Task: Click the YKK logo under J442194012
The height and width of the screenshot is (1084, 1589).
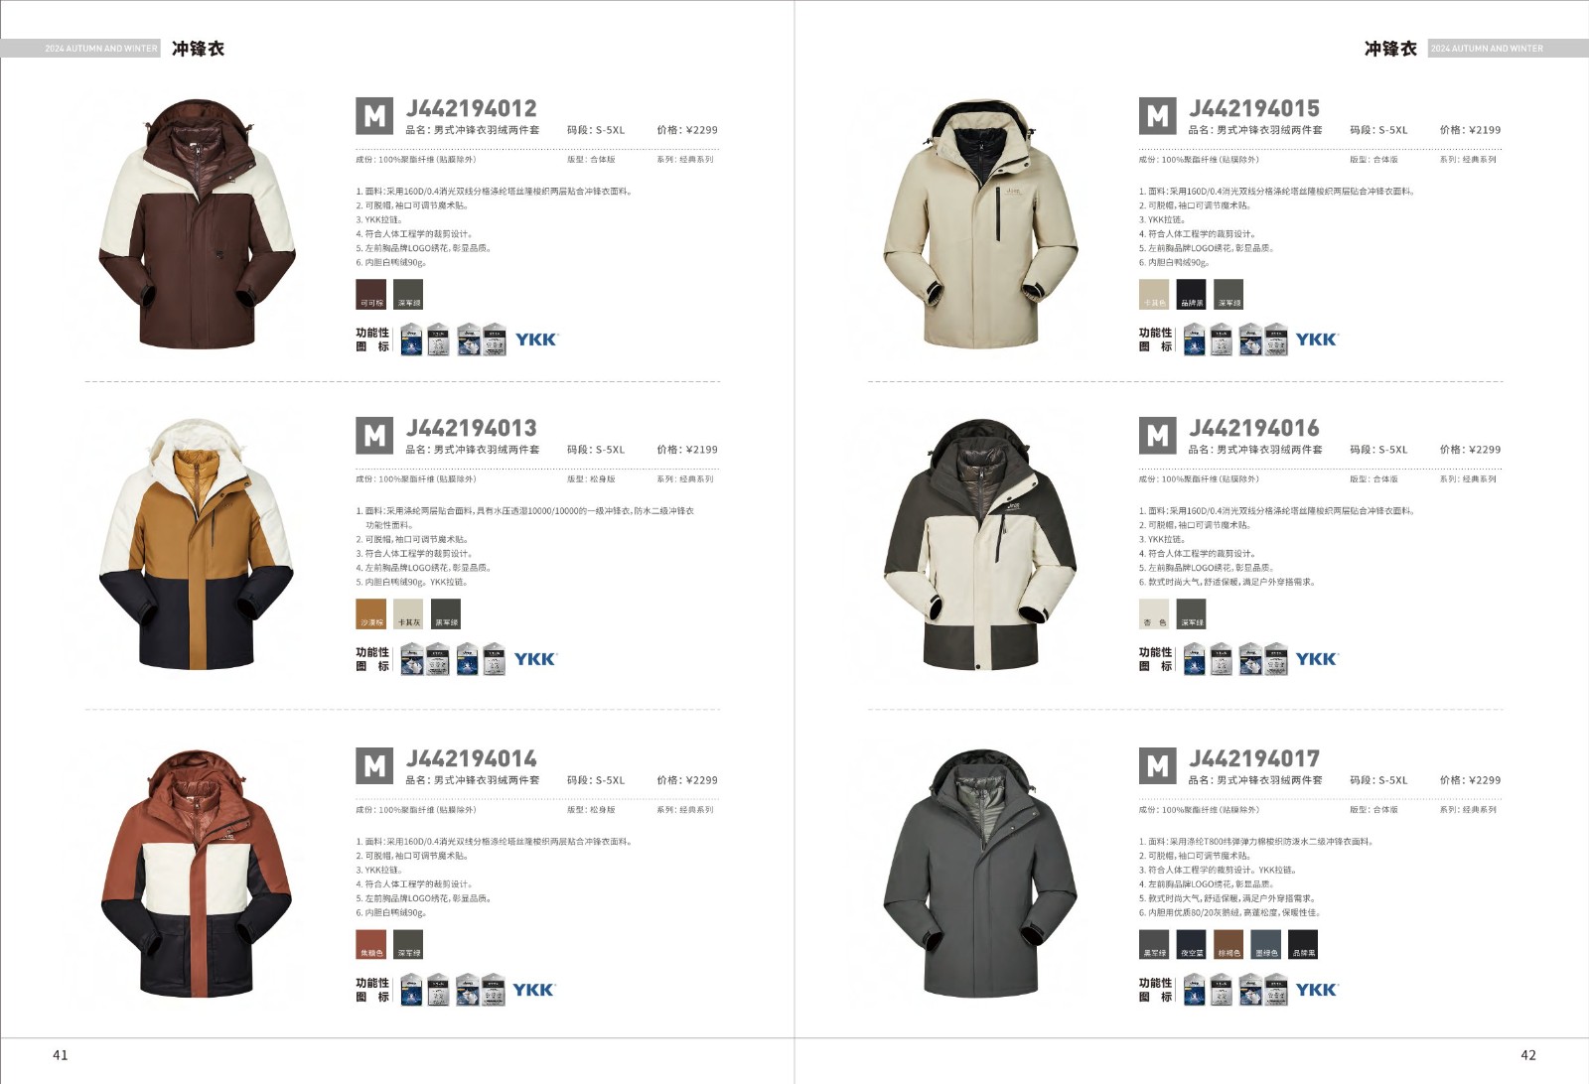Action: click(x=537, y=339)
